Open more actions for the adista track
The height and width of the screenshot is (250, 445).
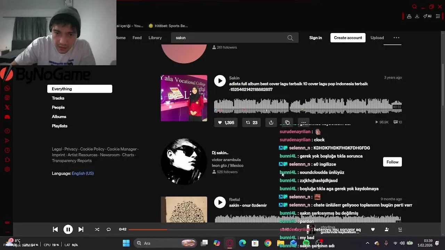pos(304,123)
